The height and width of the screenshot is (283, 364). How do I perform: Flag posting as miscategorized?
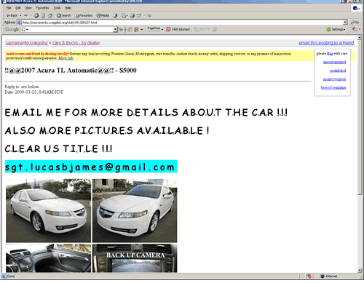pyautogui.click(x=334, y=63)
